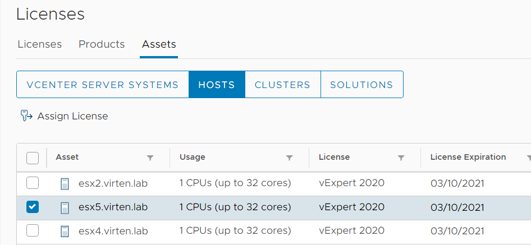Click the Licenses page heading
531x245 pixels.
[x=50, y=14]
